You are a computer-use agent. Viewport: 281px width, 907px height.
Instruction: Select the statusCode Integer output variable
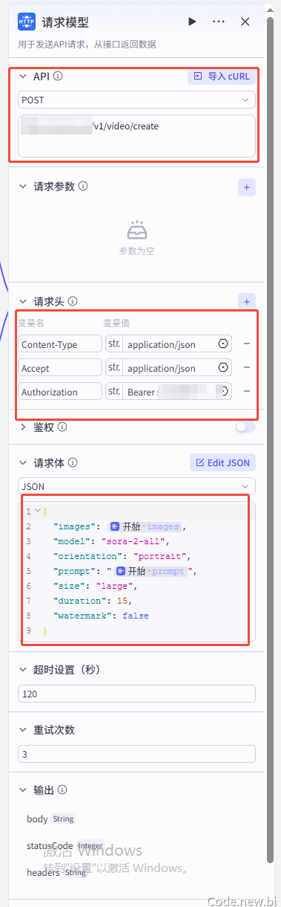66,845
